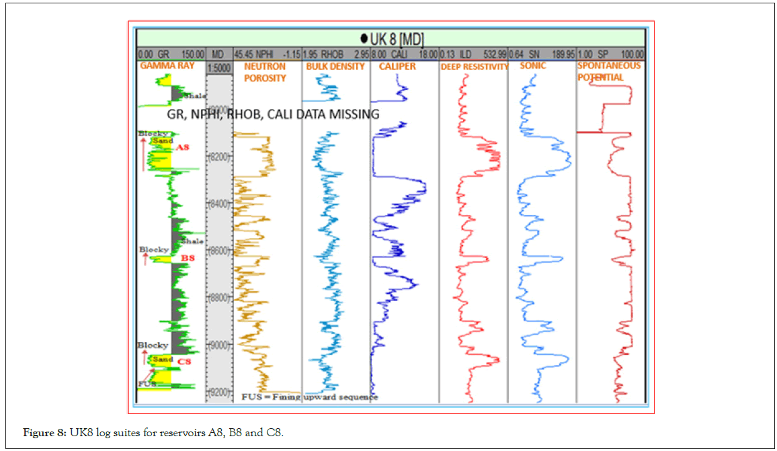Viewport: 777px width, 451px height.
Task: Select the NPHI track header
Action: (x=266, y=54)
